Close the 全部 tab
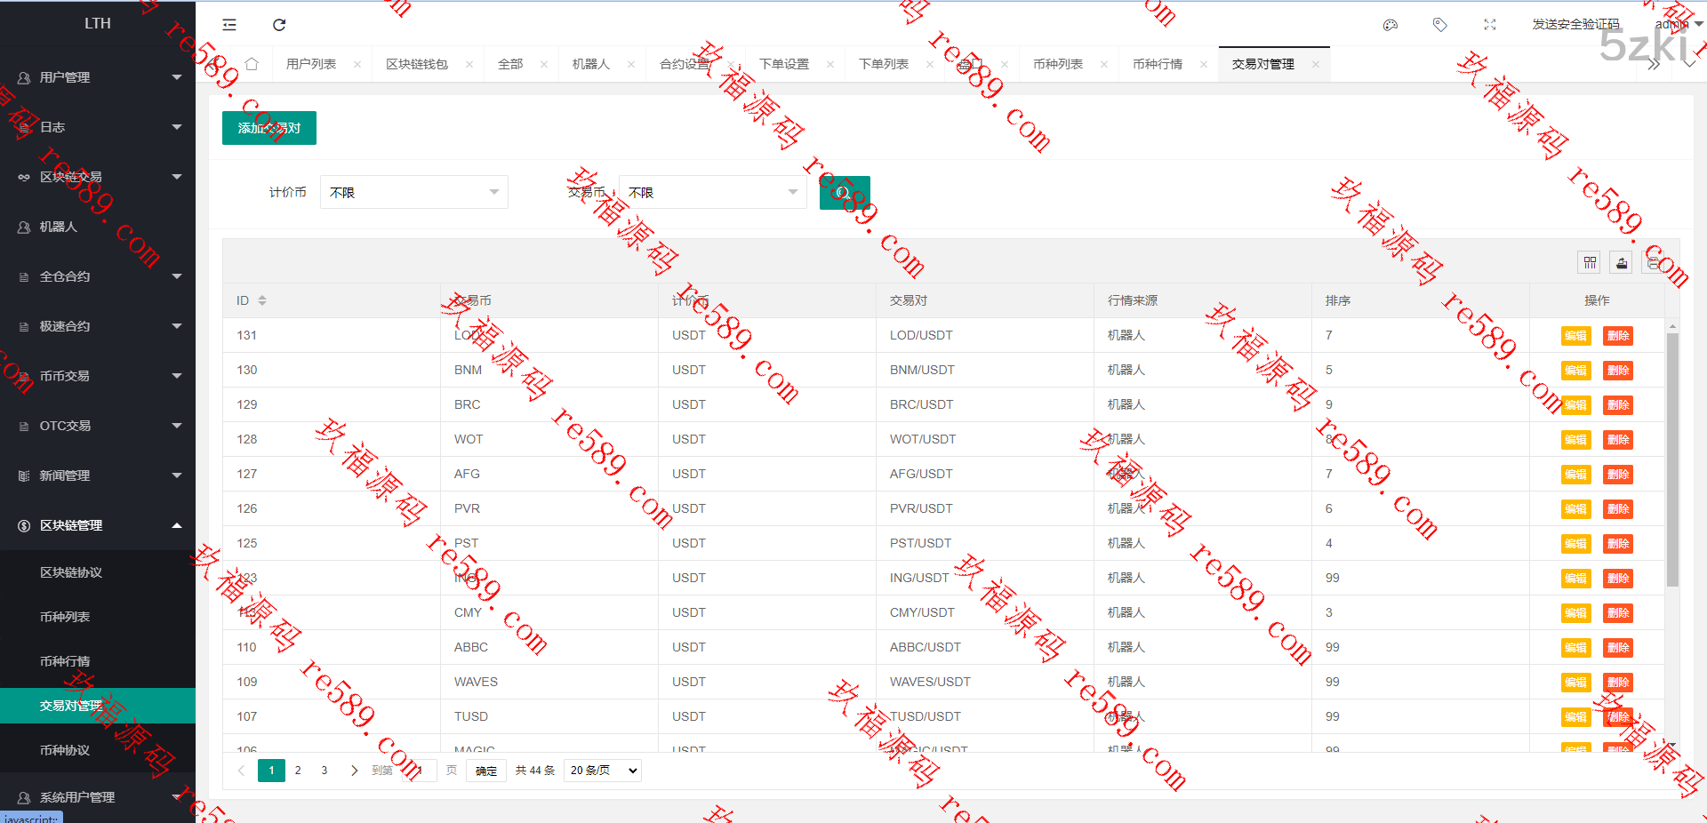1707x823 pixels. pos(544,64)
